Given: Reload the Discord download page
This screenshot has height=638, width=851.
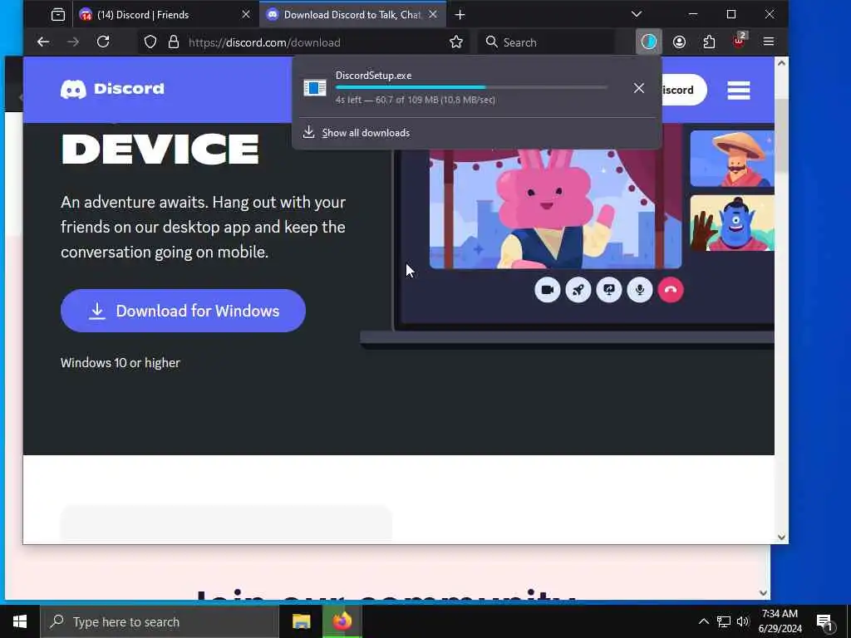Looking at the screenshot, I should click(x=103, y=42).
